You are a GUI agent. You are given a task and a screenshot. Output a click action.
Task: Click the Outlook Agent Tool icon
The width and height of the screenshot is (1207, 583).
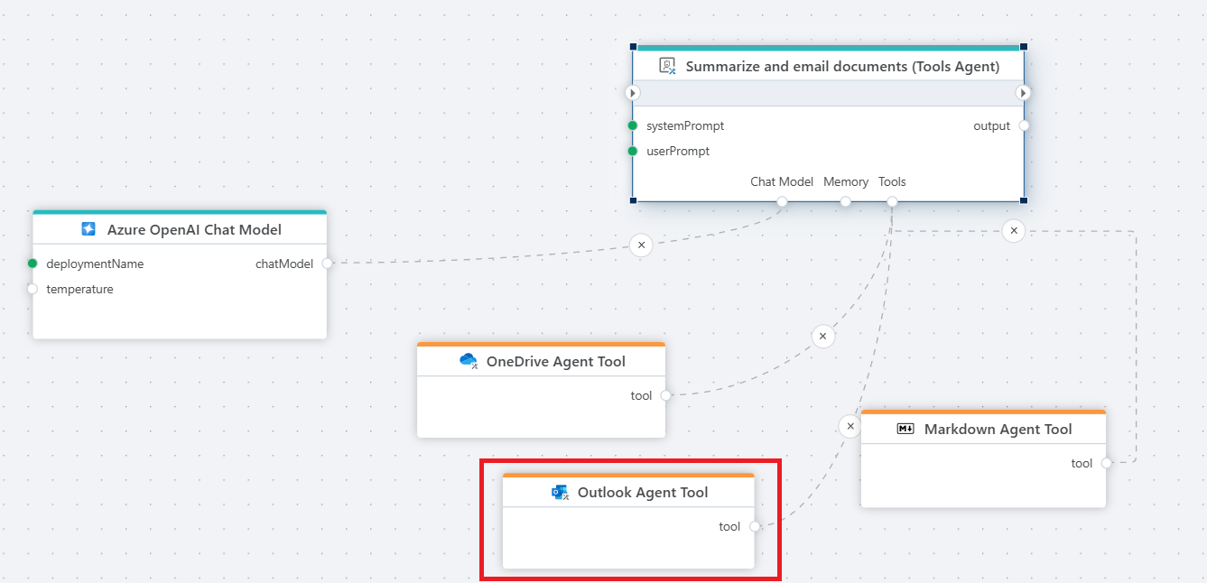pos(560,492)
